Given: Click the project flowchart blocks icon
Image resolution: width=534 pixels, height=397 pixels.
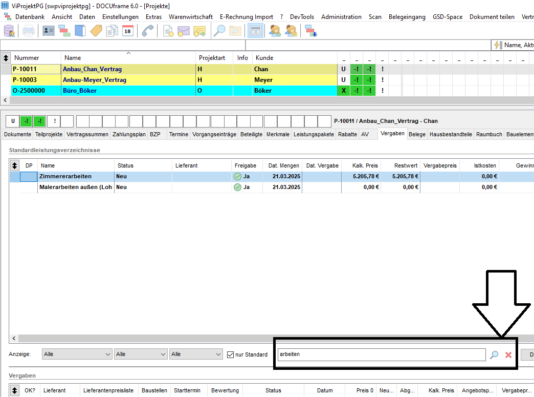Looking at the screenshot, I should (64, 31).
